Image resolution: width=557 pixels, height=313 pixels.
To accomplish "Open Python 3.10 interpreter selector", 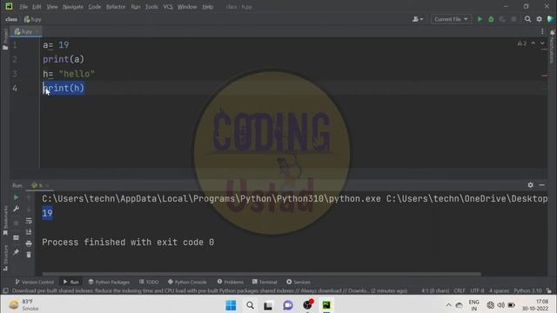I will (527, 290).
